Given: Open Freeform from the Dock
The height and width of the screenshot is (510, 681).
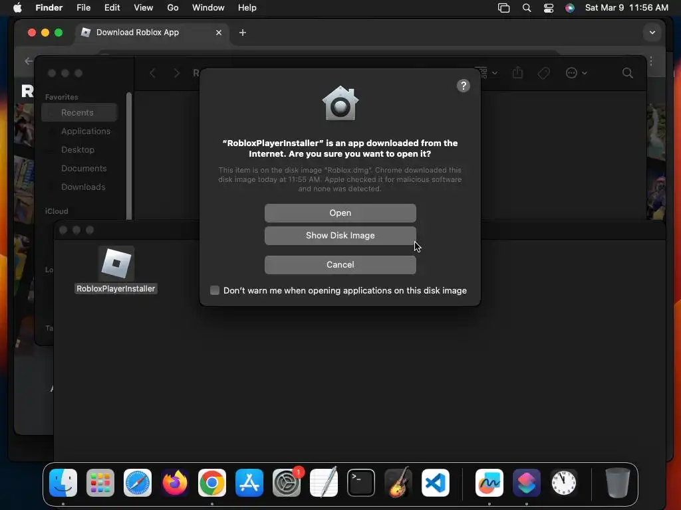Looking at the screenshot, I should [489, 483].
